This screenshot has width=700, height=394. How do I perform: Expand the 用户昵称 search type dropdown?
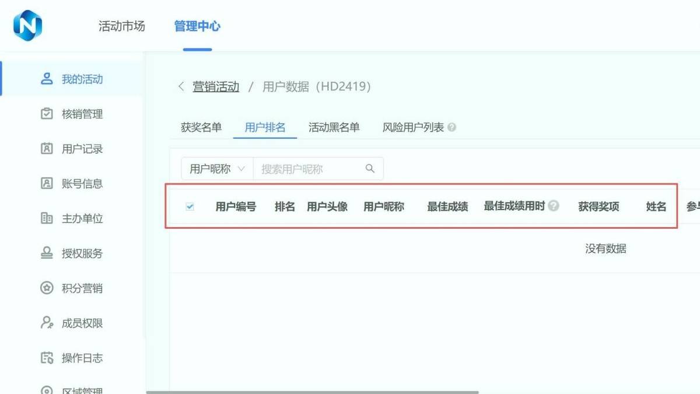coord(217,169)
